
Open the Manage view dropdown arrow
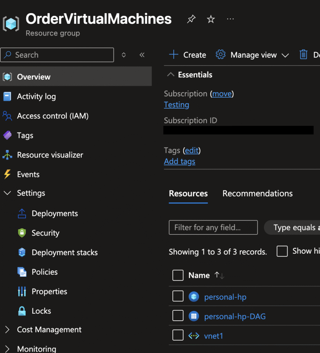(285, 55)
